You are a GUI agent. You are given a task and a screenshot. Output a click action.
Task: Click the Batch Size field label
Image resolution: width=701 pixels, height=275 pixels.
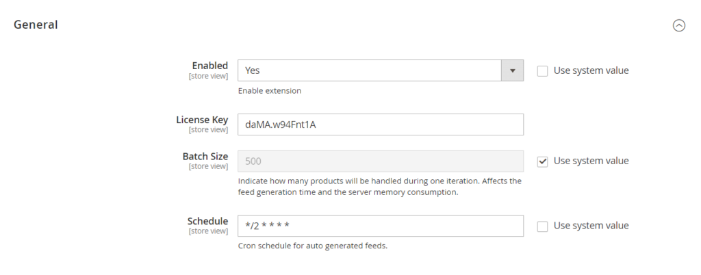[205, 157]
